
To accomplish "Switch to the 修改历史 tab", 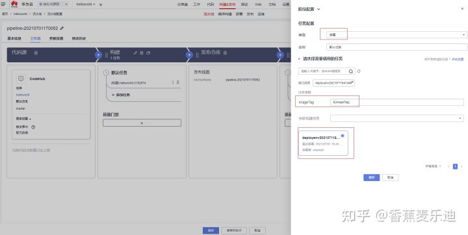I will 79,38.
